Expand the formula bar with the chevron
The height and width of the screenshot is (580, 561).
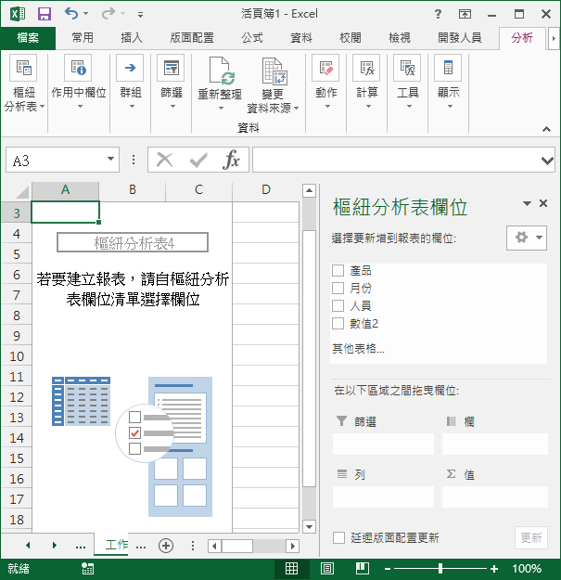547,161
